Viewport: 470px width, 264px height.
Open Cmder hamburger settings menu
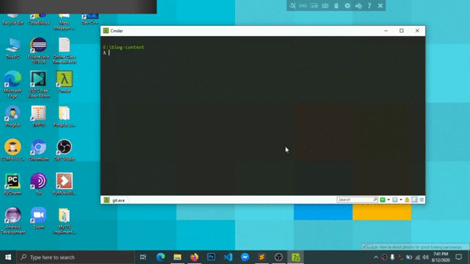(x=422, y=200)
